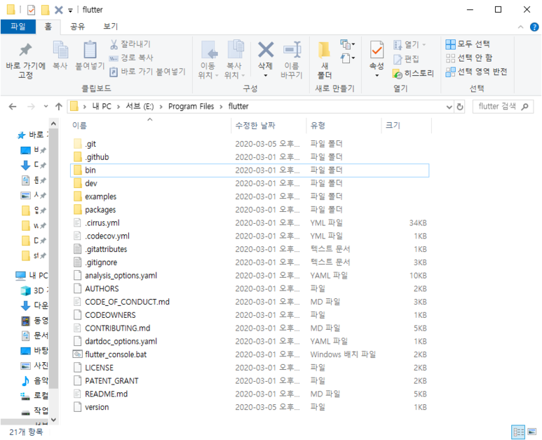This screenshot has height=440, width=542.
Task: Select the README.md file
Action: click(250, 394)
